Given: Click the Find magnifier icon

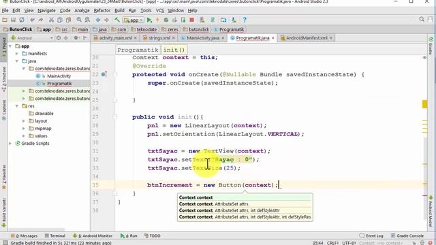Looking at the screenshot, I should (79, 20).
